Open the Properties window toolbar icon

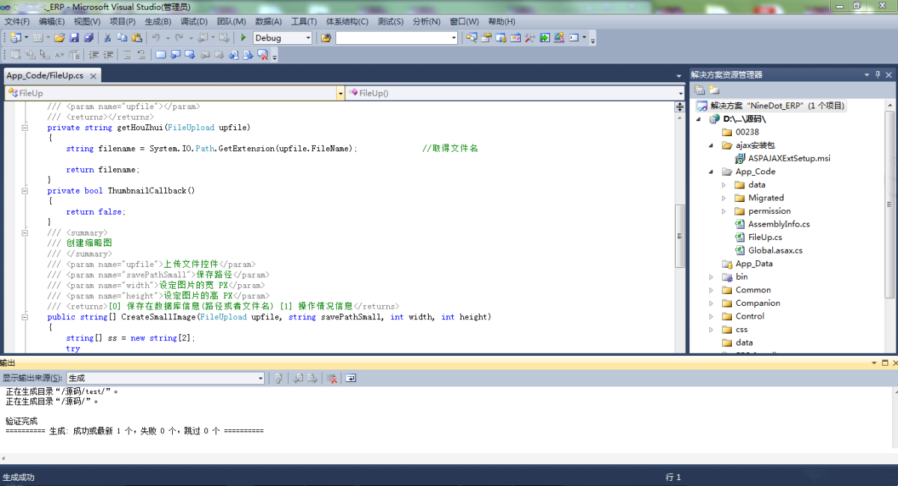point(486,37)
